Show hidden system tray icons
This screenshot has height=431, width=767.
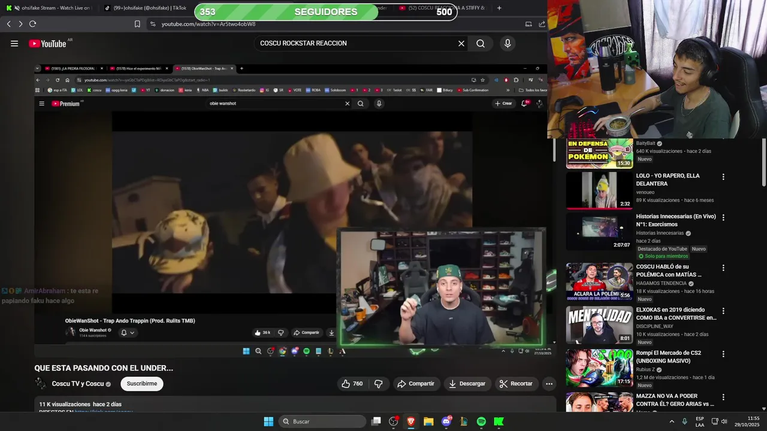pyautogui.click(x=672, y=421)
